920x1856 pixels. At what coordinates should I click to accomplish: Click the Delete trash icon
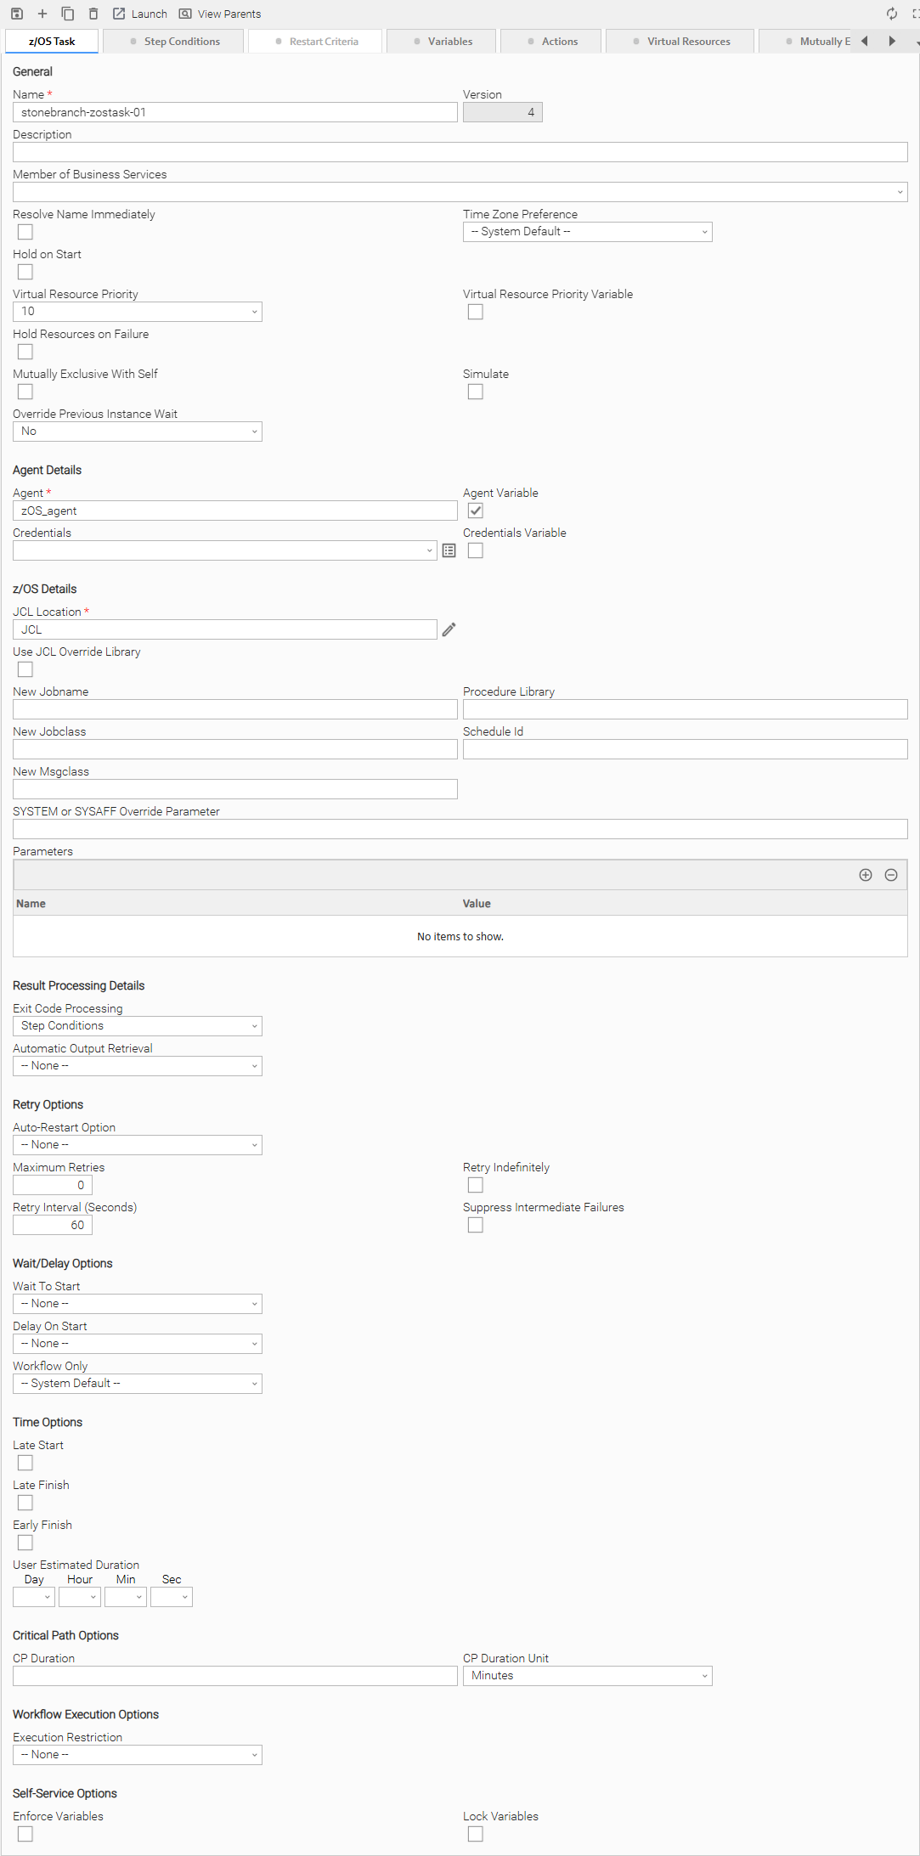93,14
